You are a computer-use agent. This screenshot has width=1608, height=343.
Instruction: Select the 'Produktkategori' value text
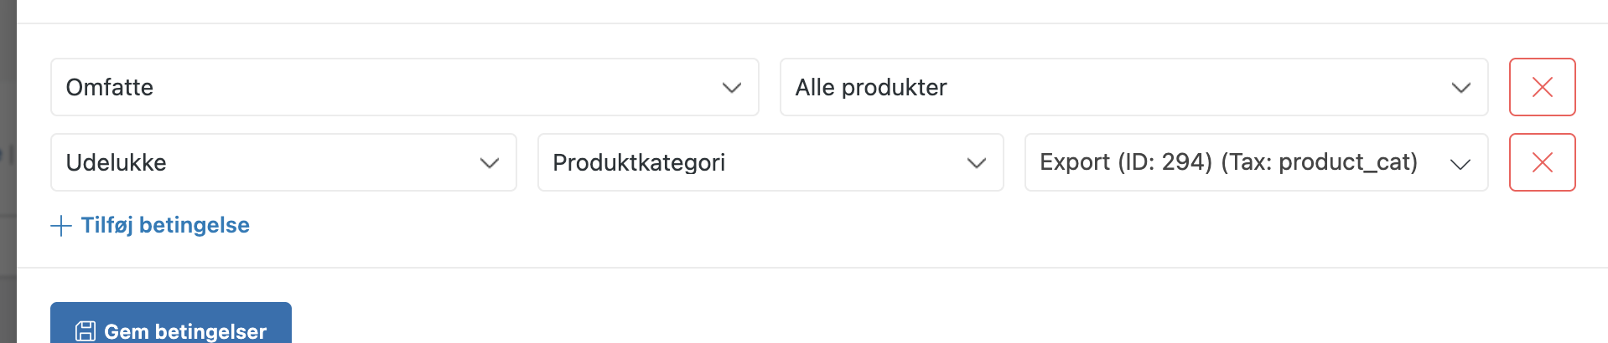639,162
